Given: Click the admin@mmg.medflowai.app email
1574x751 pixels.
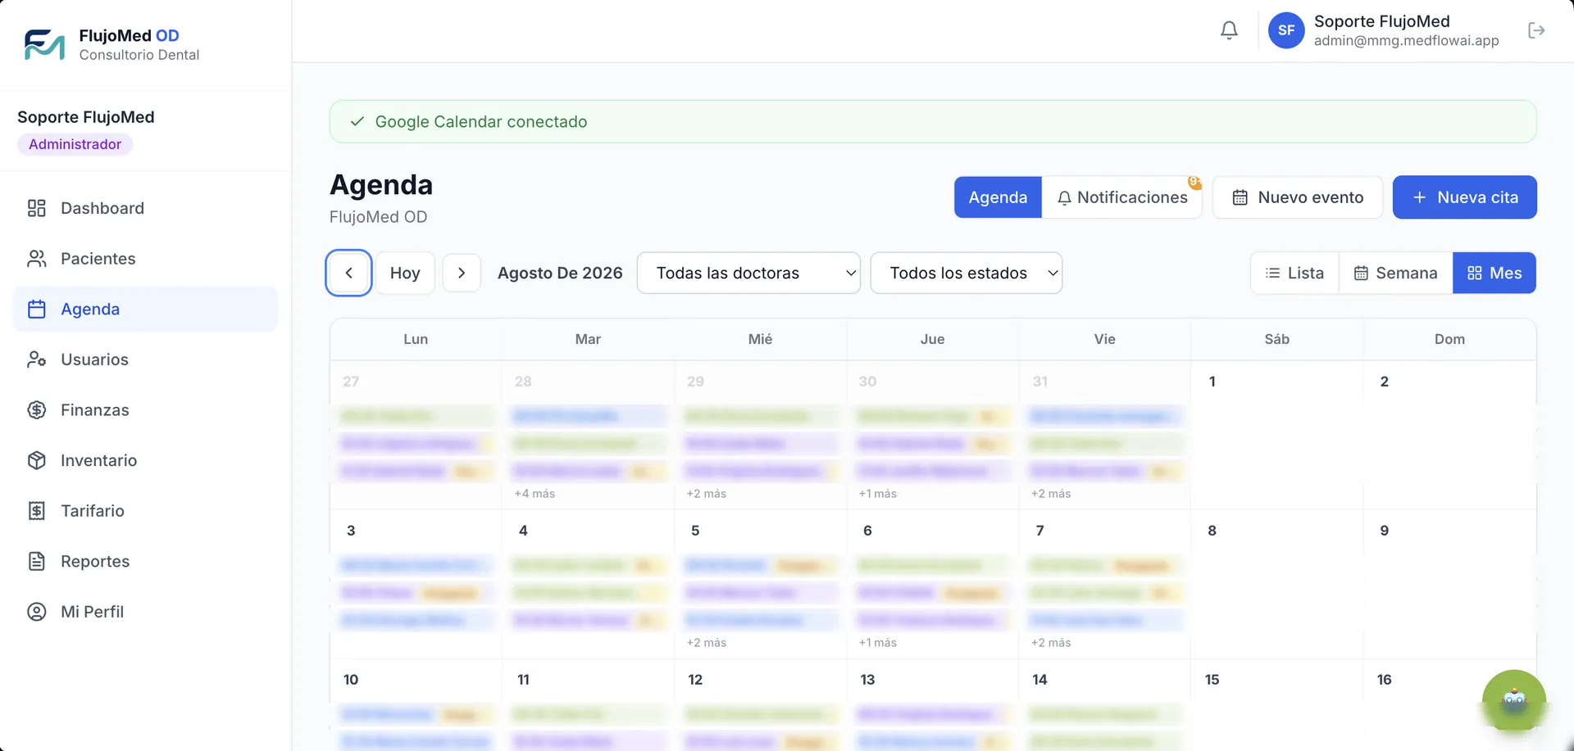Looking at the screenshot, I should click(x=1406, y=41).
